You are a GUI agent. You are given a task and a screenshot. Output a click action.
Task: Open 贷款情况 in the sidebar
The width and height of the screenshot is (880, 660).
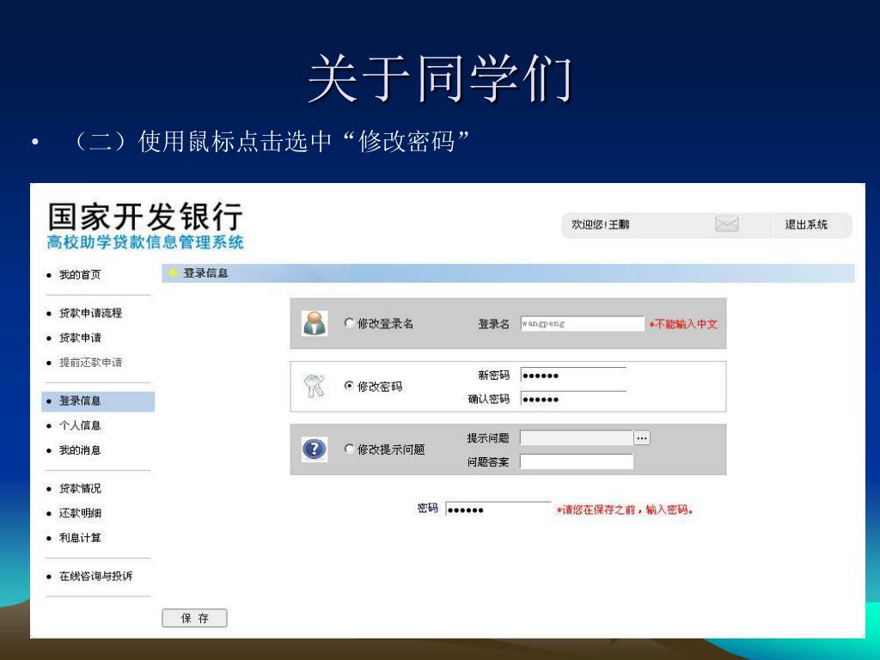pyautogui.click(x=80, y=488)
